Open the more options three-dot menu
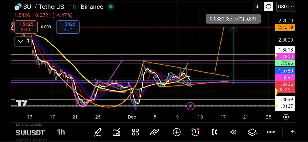This screenshot has width=308, height=142. tap(271, 132)
